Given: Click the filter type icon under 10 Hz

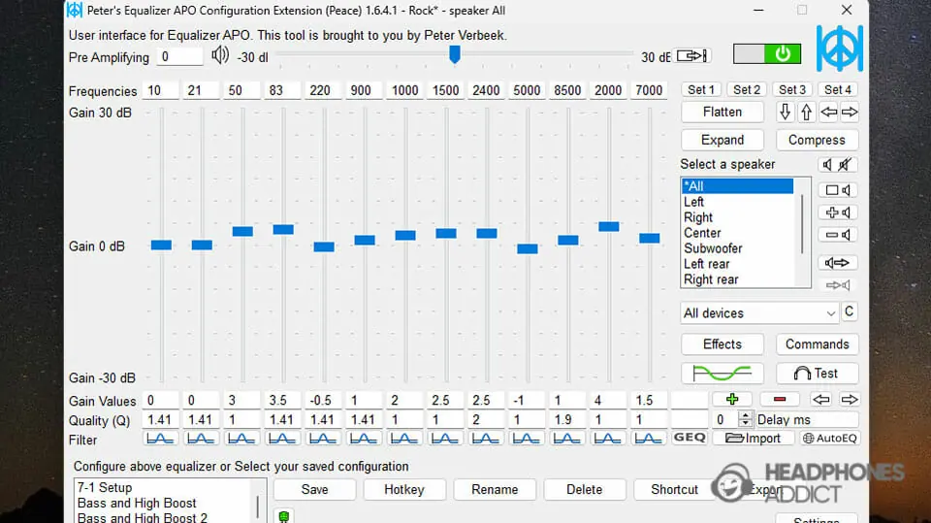Looking at the screenshot, I should [x=161, y=439].
